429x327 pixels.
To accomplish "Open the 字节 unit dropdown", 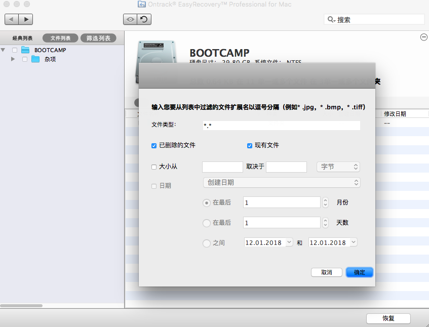I will coord(338,167).
